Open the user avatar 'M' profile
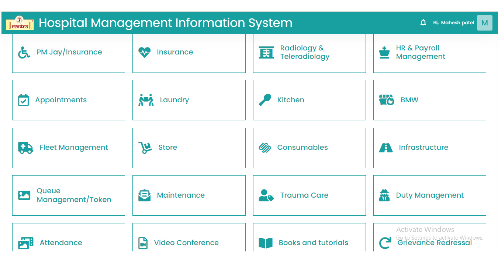Viewport: 498px width, 279px height. click(484, 23)
